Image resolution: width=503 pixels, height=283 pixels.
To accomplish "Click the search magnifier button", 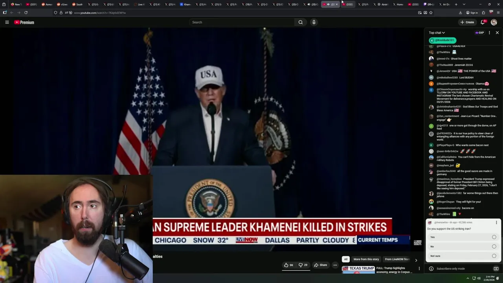I will click(301, 22).
